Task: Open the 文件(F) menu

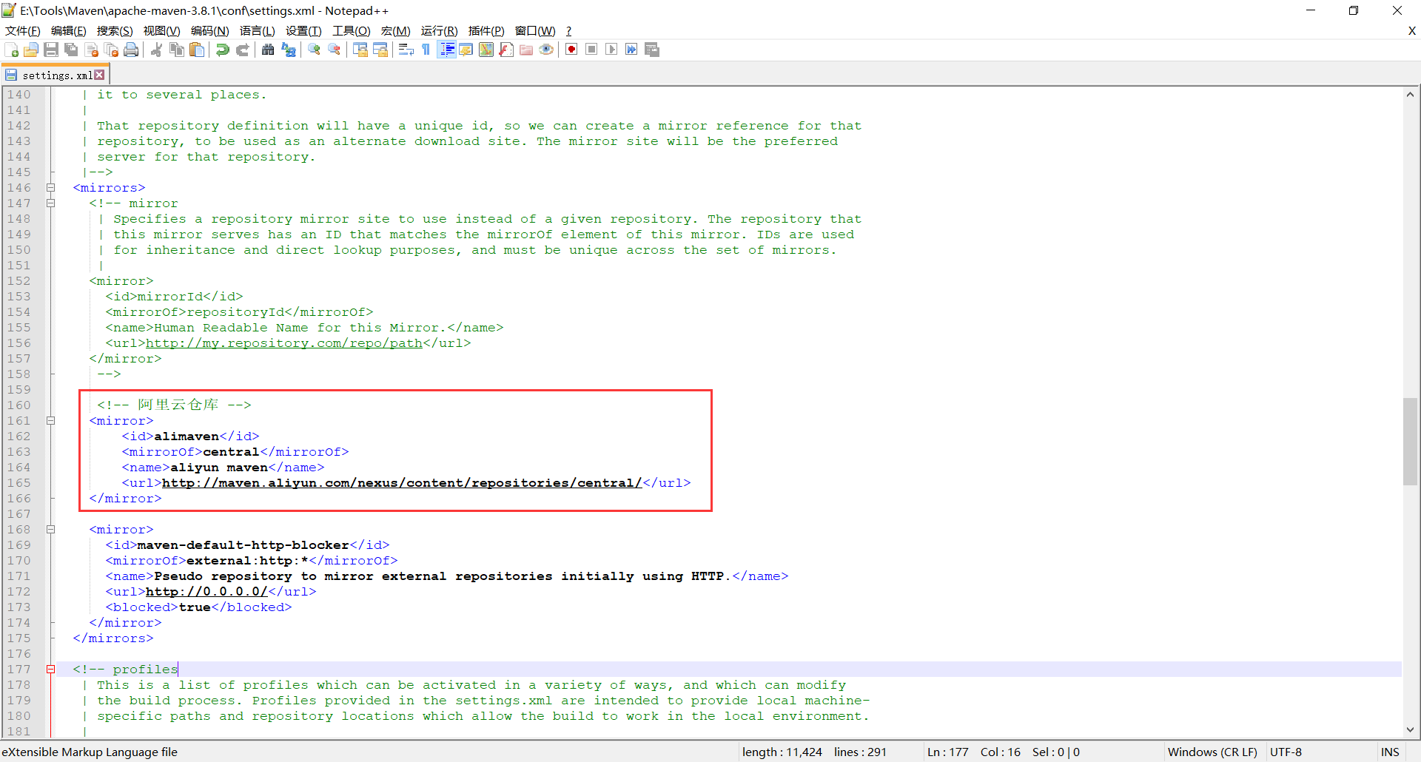Action: coord(23,30)
